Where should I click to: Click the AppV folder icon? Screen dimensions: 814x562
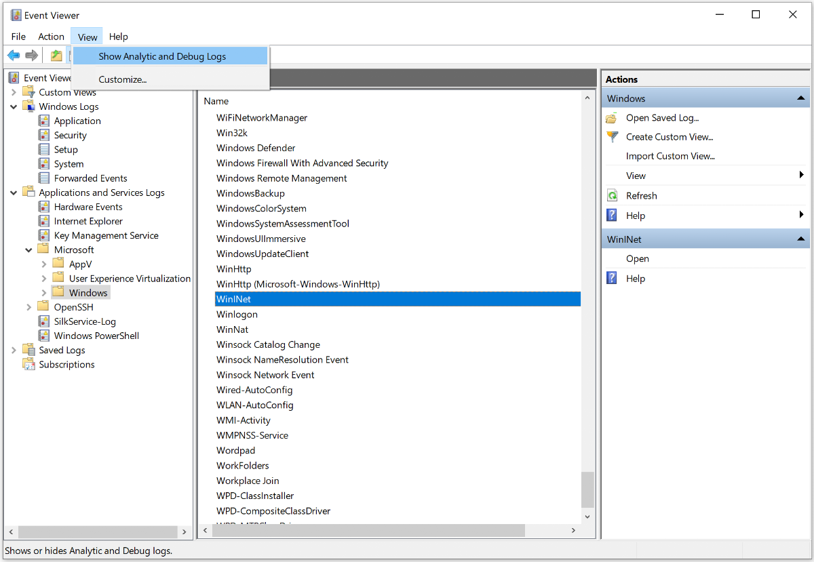59,264
